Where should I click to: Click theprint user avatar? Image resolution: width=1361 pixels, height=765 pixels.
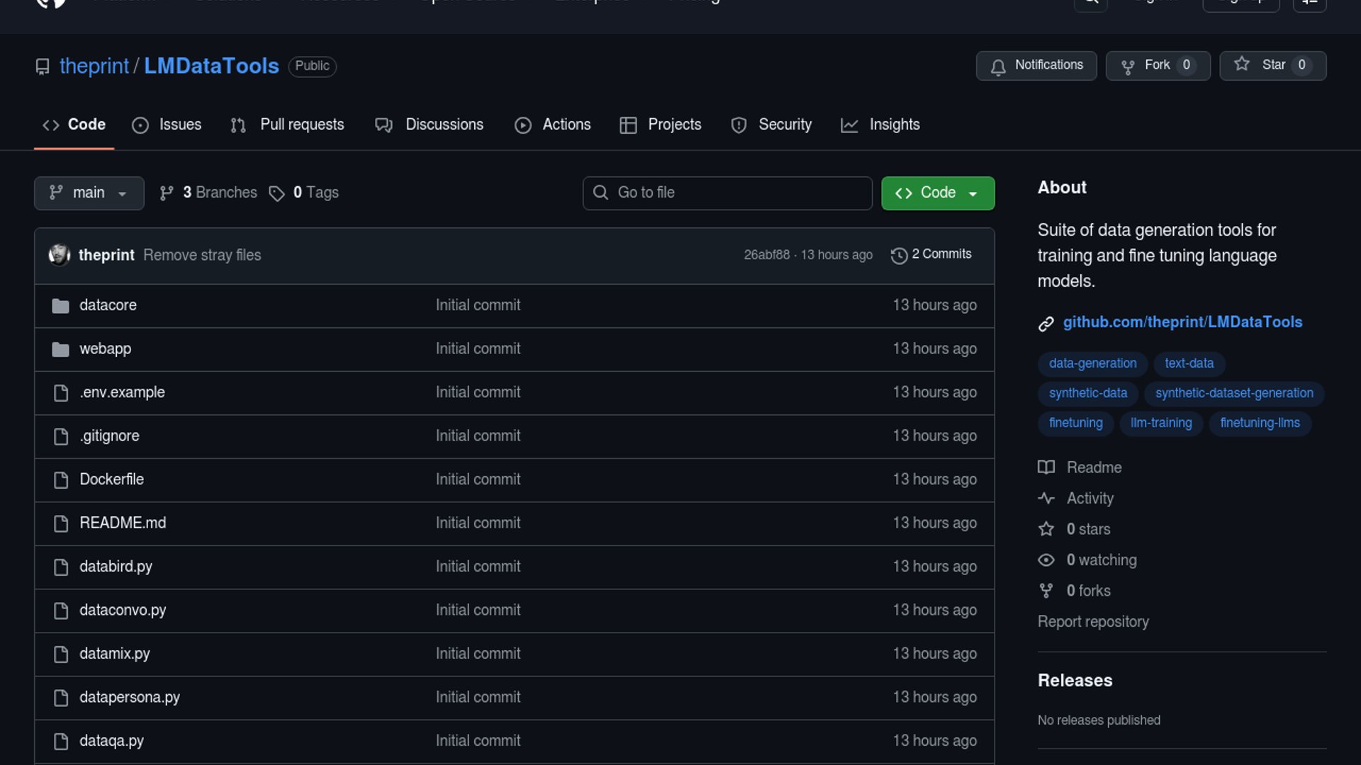click(60, 255)
